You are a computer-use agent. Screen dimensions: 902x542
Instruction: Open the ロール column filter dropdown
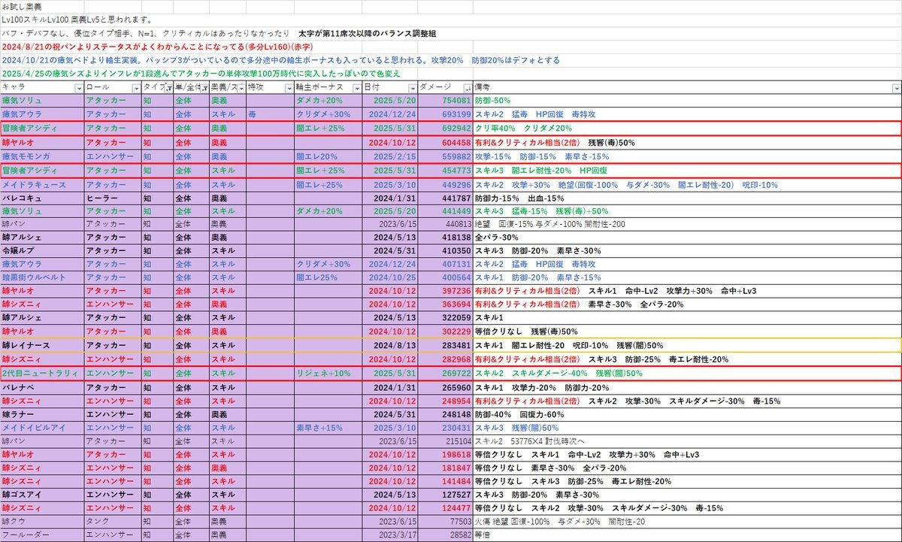136,87
